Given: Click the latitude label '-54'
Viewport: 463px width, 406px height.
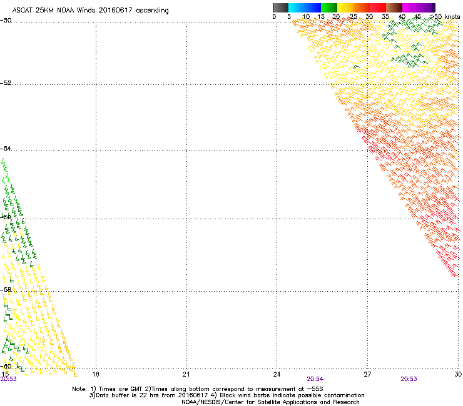Looking at the screenshot, I should [6, 148].
